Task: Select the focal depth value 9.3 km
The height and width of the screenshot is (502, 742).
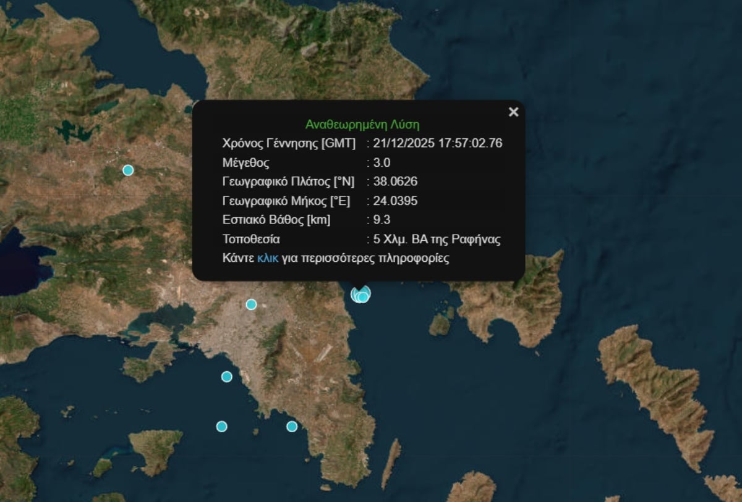Action: coord(383,220)
